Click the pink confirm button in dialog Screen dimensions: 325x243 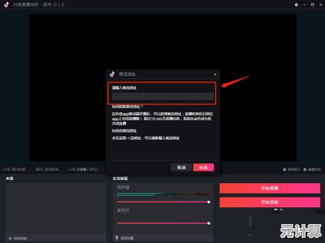203,167
